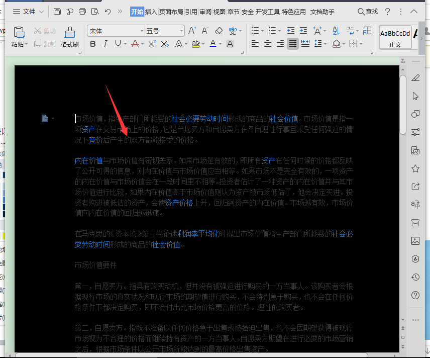Toggle bold formatting
430x358 pixels.
93,44
